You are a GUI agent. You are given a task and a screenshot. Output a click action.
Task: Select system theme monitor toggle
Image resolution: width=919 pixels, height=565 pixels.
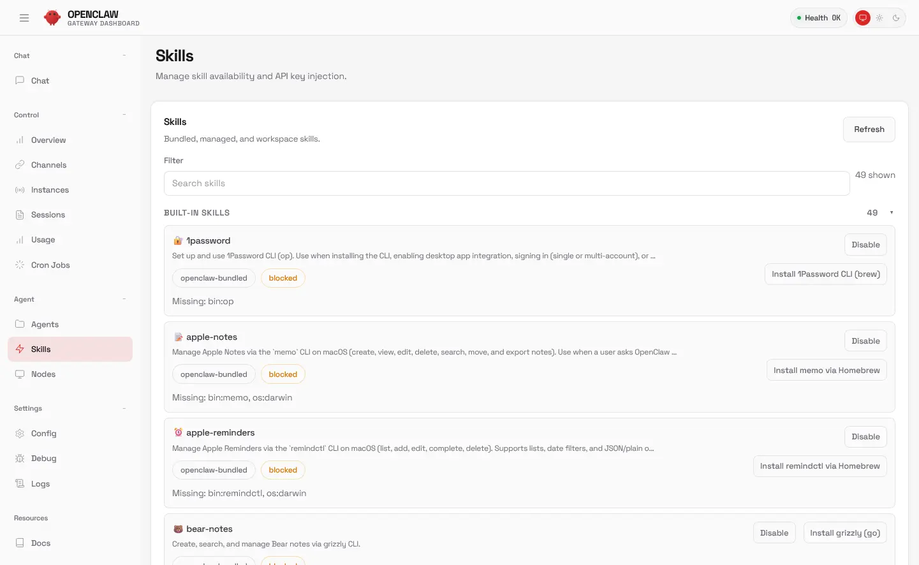tap(863, 18)
